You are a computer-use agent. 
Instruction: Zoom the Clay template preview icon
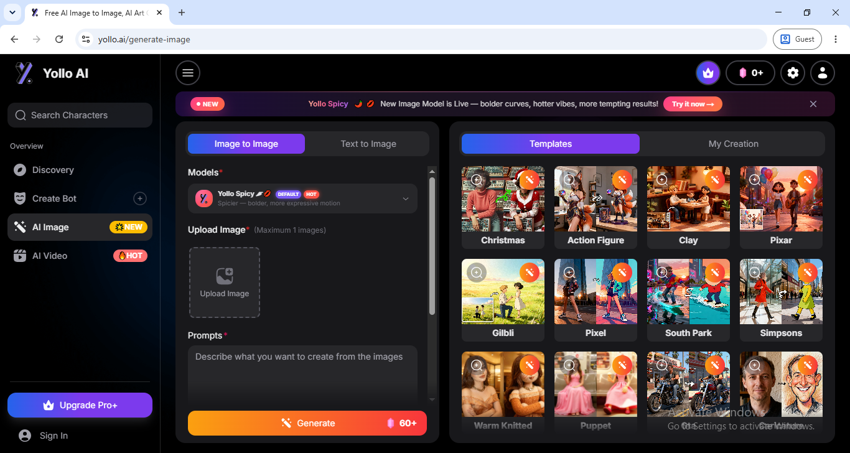click(x=662, y=180)
